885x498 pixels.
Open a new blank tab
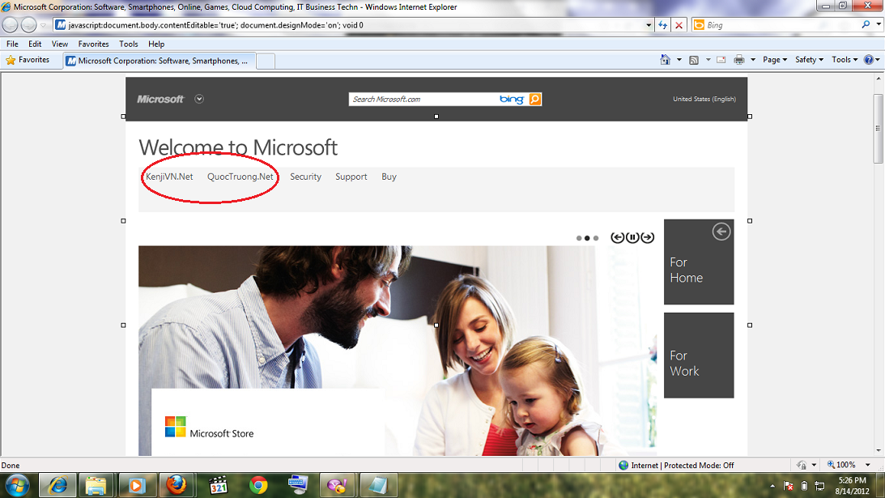[266, 61]
